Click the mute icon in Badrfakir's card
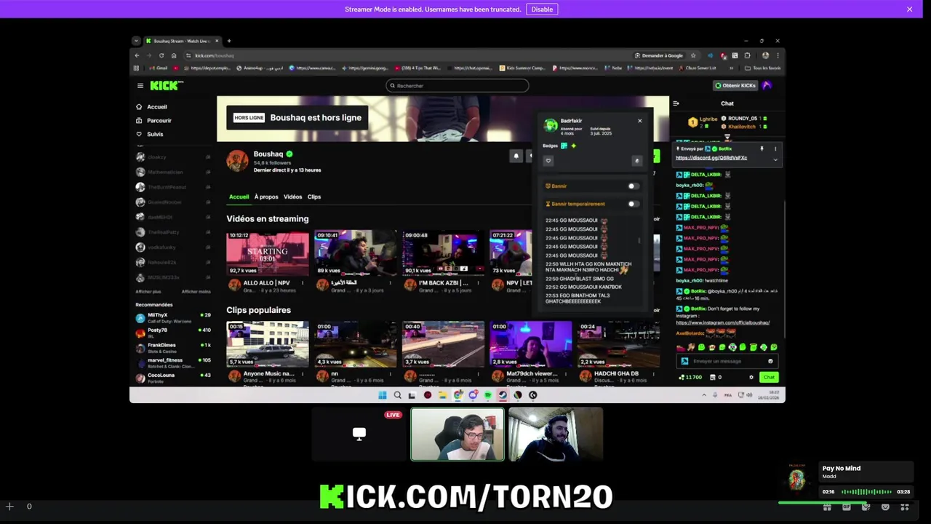Screen dimensions: 931x524 pyautogui.click(x=637, y=161)
